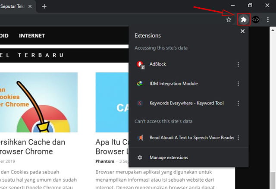Open article titled 'Apa Itu Ca... Browser'
Image resolution: width=276 pixels, height=189 pixels.
(112, 147)
